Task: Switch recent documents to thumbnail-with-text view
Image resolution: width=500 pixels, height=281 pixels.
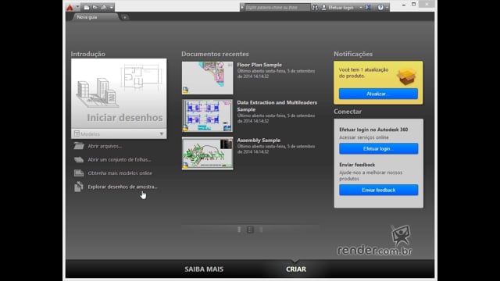Action: [x=250, y=229]
